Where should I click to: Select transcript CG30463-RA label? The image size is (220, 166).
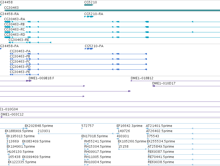14,19
